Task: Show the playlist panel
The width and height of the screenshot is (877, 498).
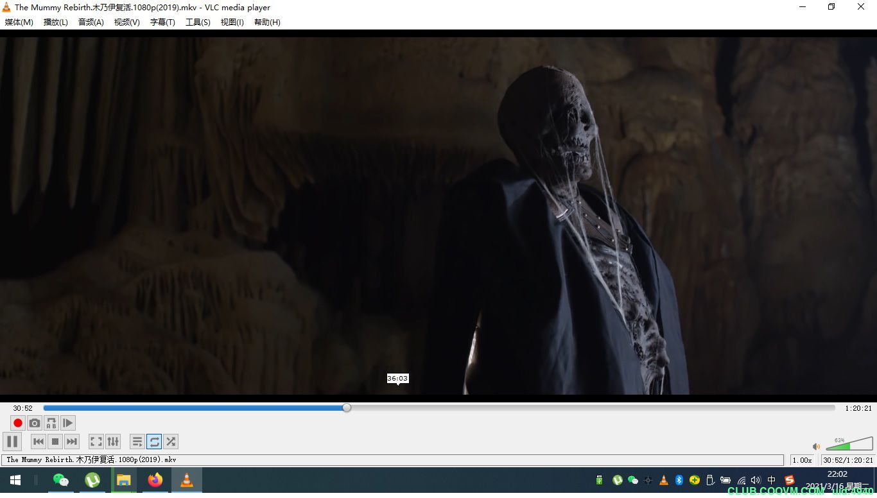Action: pyautogui.click(x=137, y=442)
